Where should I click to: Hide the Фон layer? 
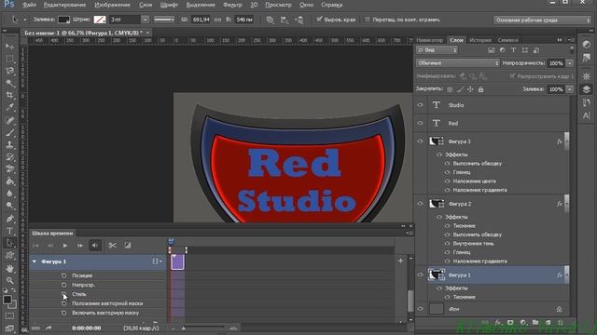[421, 309]
